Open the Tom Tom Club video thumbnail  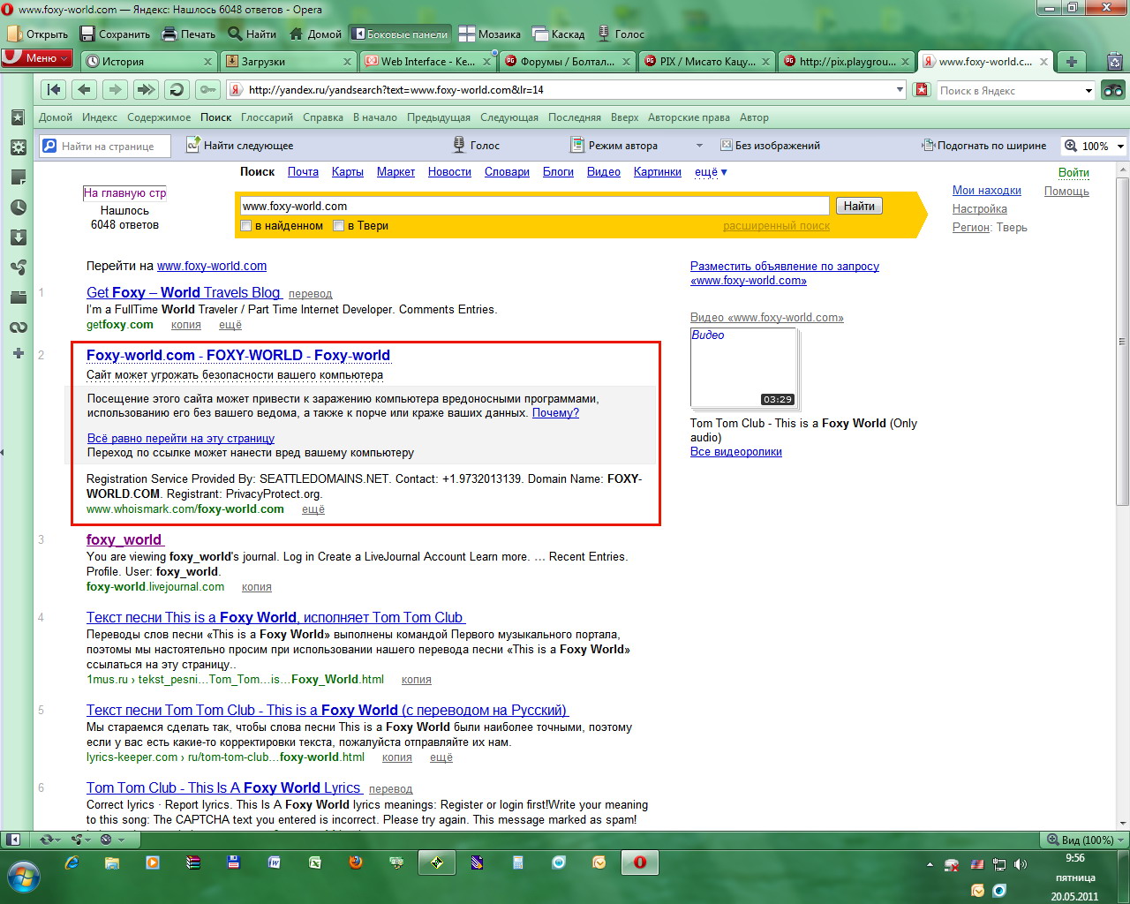click(743, 368)
